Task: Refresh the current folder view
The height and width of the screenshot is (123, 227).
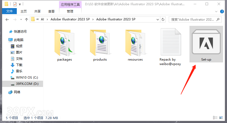Action: pyautogui.click(x=163, y=19)
